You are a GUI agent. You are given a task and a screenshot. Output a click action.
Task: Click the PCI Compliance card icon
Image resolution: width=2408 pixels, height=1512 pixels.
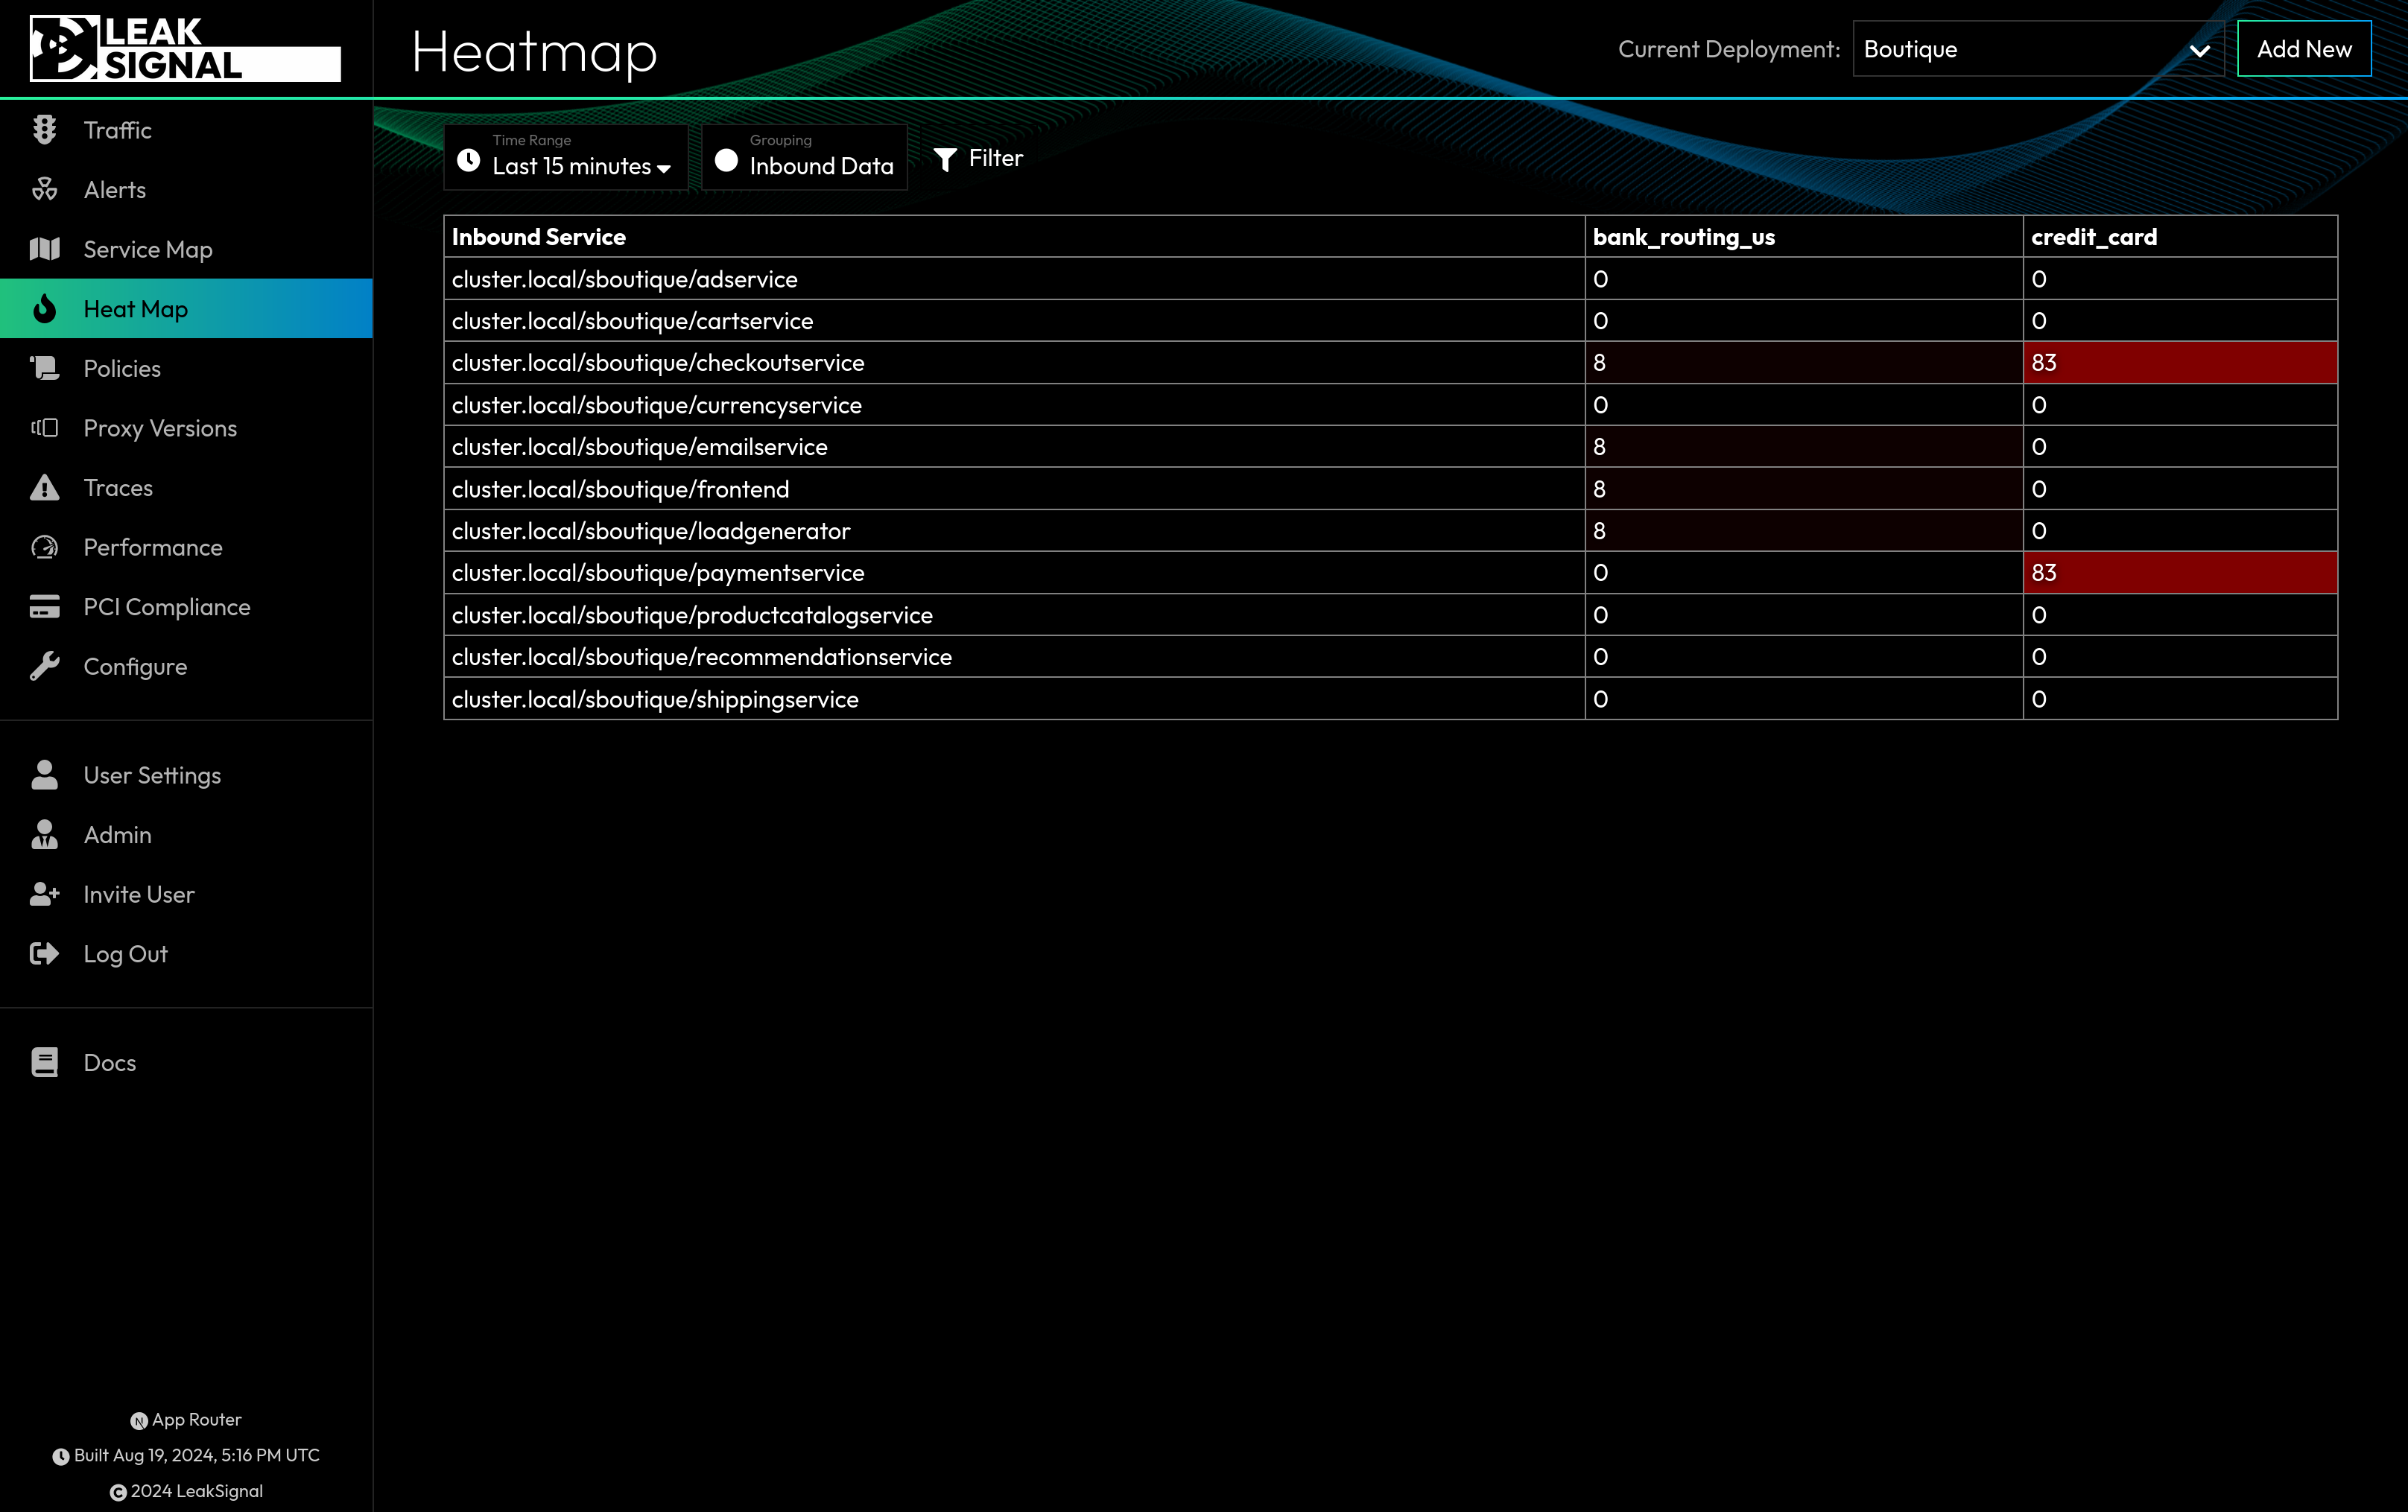click(44, 606)
